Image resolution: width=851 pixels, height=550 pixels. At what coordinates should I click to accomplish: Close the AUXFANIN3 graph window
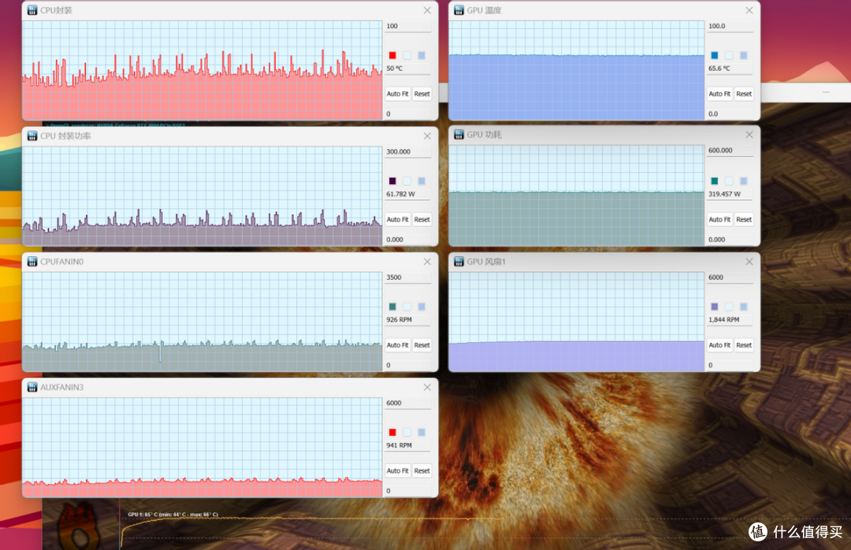click(x=427, y=387)
